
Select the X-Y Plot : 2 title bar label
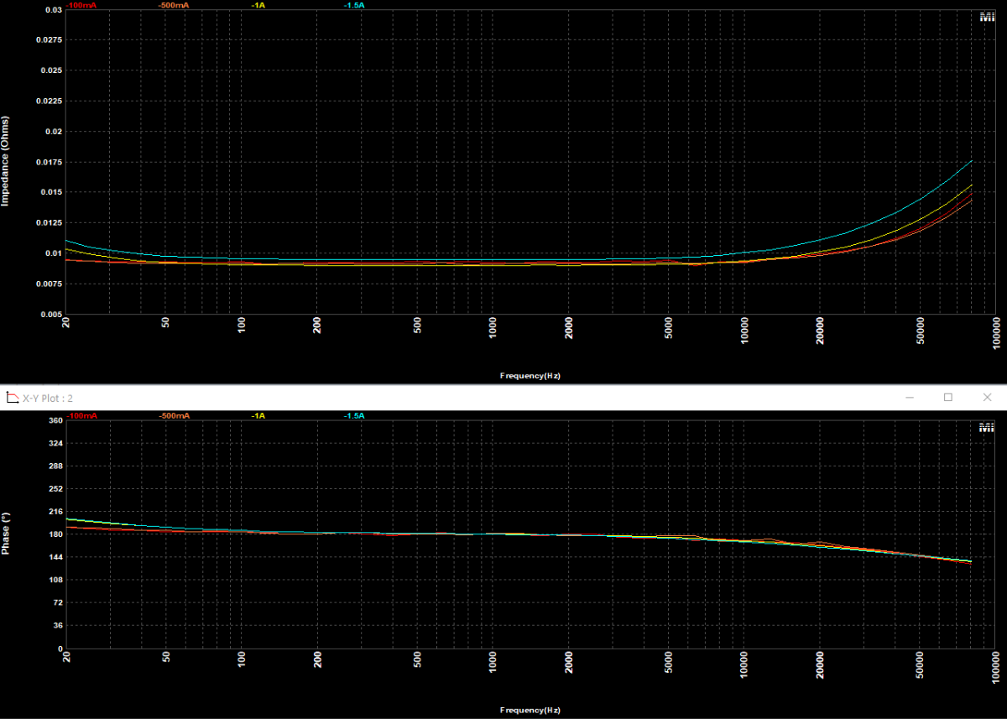pyautogui.click(x=46, y=397)
